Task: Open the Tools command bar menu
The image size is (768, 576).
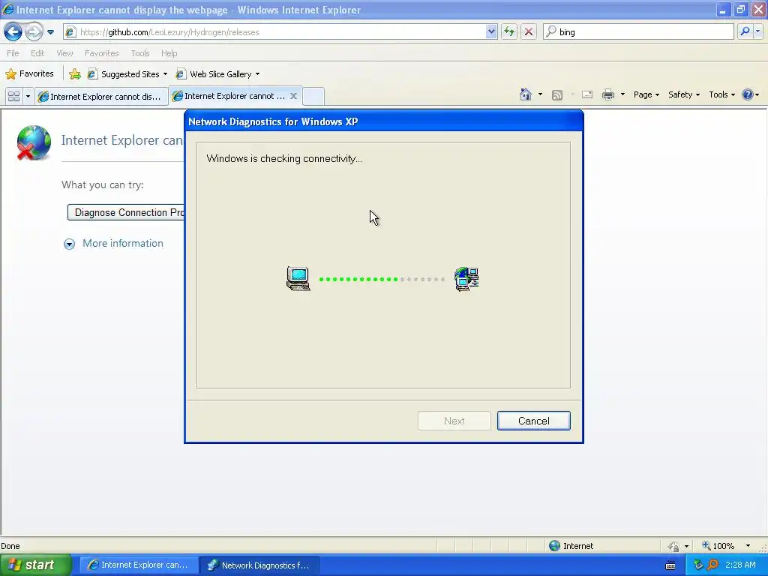Action: tap(722, 94)
